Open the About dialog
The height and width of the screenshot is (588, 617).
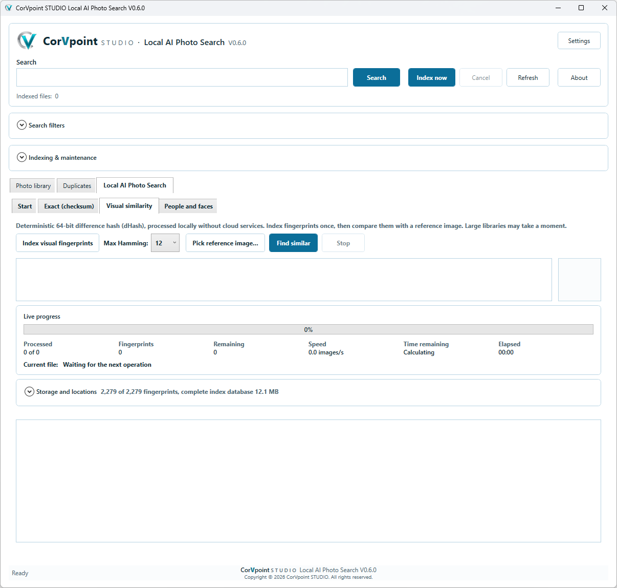click(x=579, y=77)
